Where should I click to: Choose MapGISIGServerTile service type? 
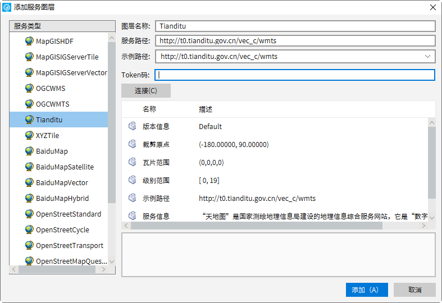tap(67, 57)
